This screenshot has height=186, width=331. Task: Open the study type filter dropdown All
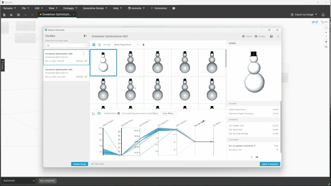pyautogui.click(x=66, y=45)
